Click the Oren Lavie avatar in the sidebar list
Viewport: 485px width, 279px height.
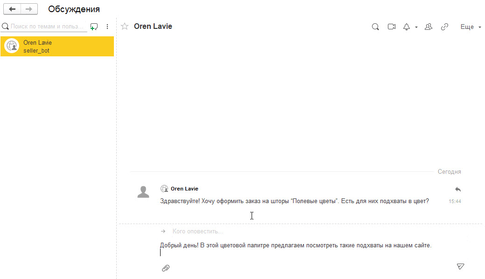pyautogui.click(x=12, y=46)
